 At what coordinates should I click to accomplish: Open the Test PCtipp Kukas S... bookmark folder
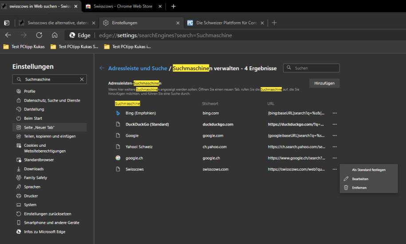(74, 47)
